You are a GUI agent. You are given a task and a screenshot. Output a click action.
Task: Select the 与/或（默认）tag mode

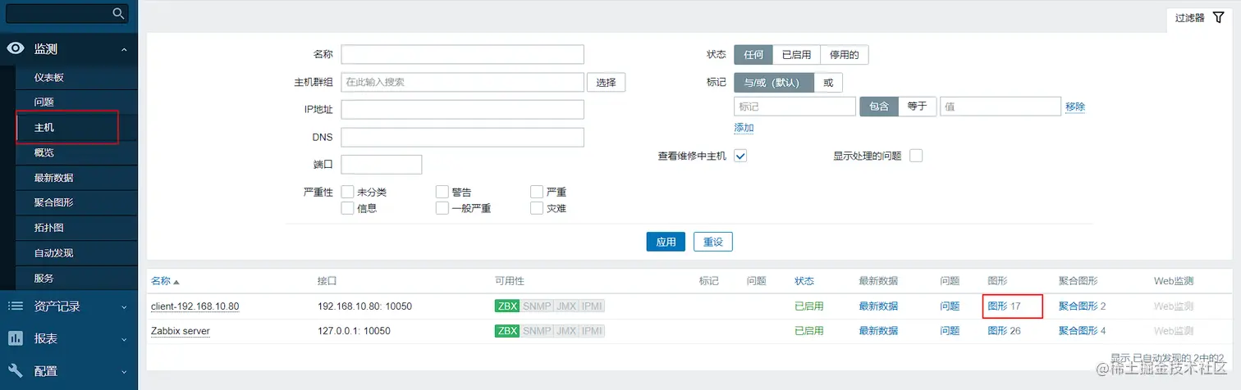774,83
